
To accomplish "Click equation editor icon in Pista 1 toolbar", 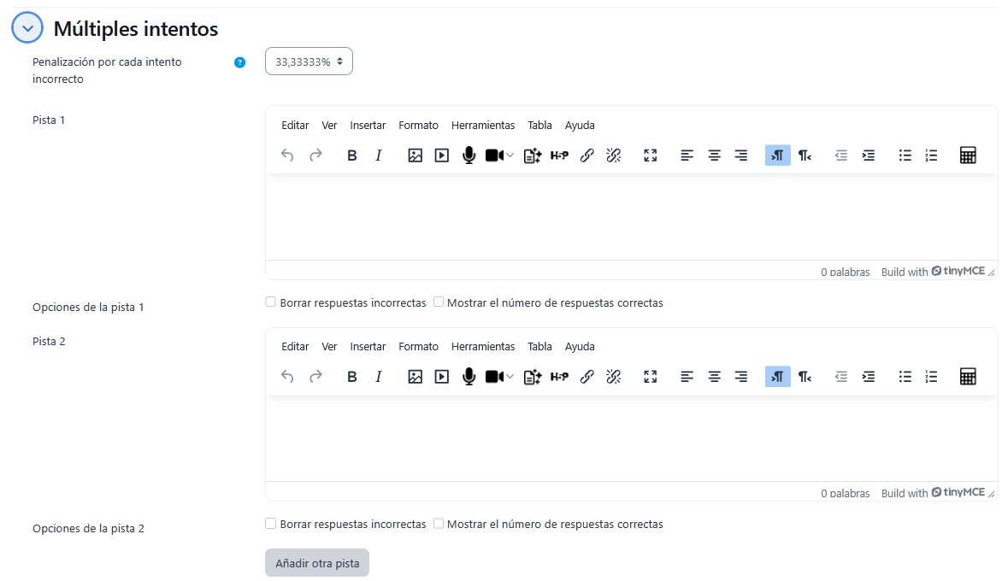I will 968,156.
